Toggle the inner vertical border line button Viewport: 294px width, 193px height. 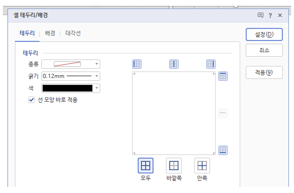click(174, 64)
